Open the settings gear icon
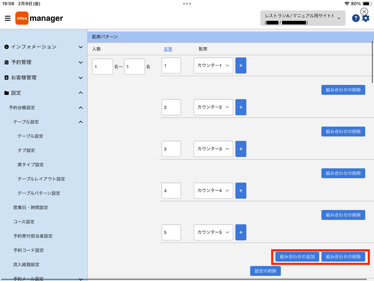Screen dimensions: 374x281 click(366, 18)
